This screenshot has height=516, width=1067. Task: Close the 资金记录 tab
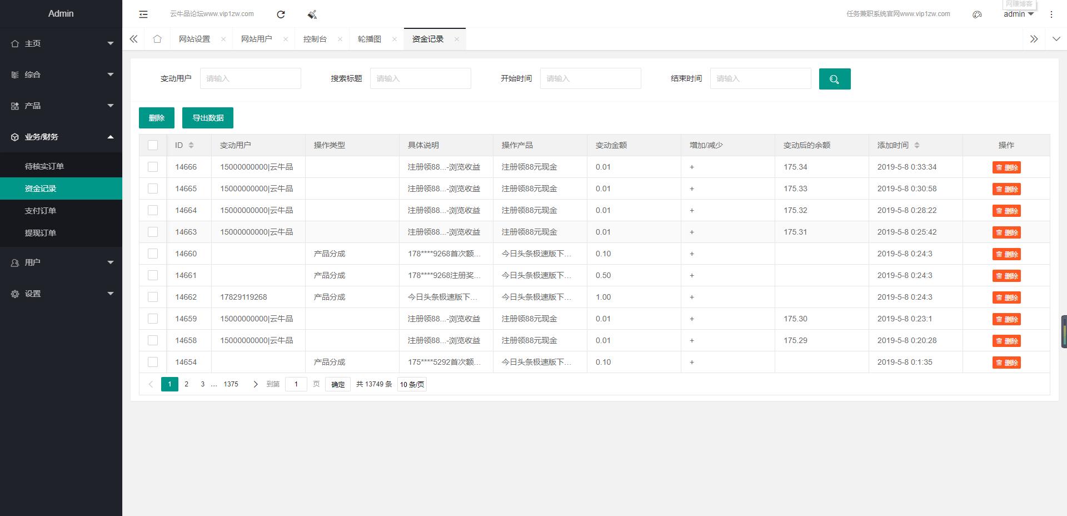point(457,39)
